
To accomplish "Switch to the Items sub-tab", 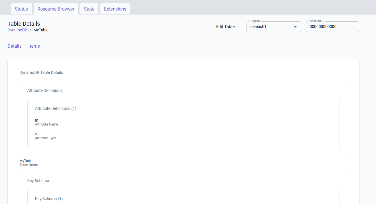I will (x=34, y=46).
